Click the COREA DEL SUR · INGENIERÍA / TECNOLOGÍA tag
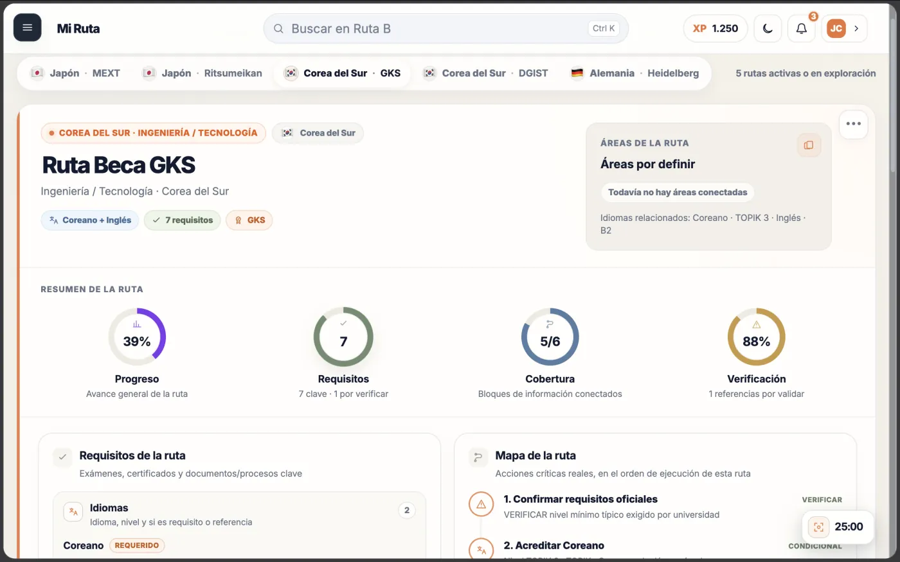 (x=154, y=133)
